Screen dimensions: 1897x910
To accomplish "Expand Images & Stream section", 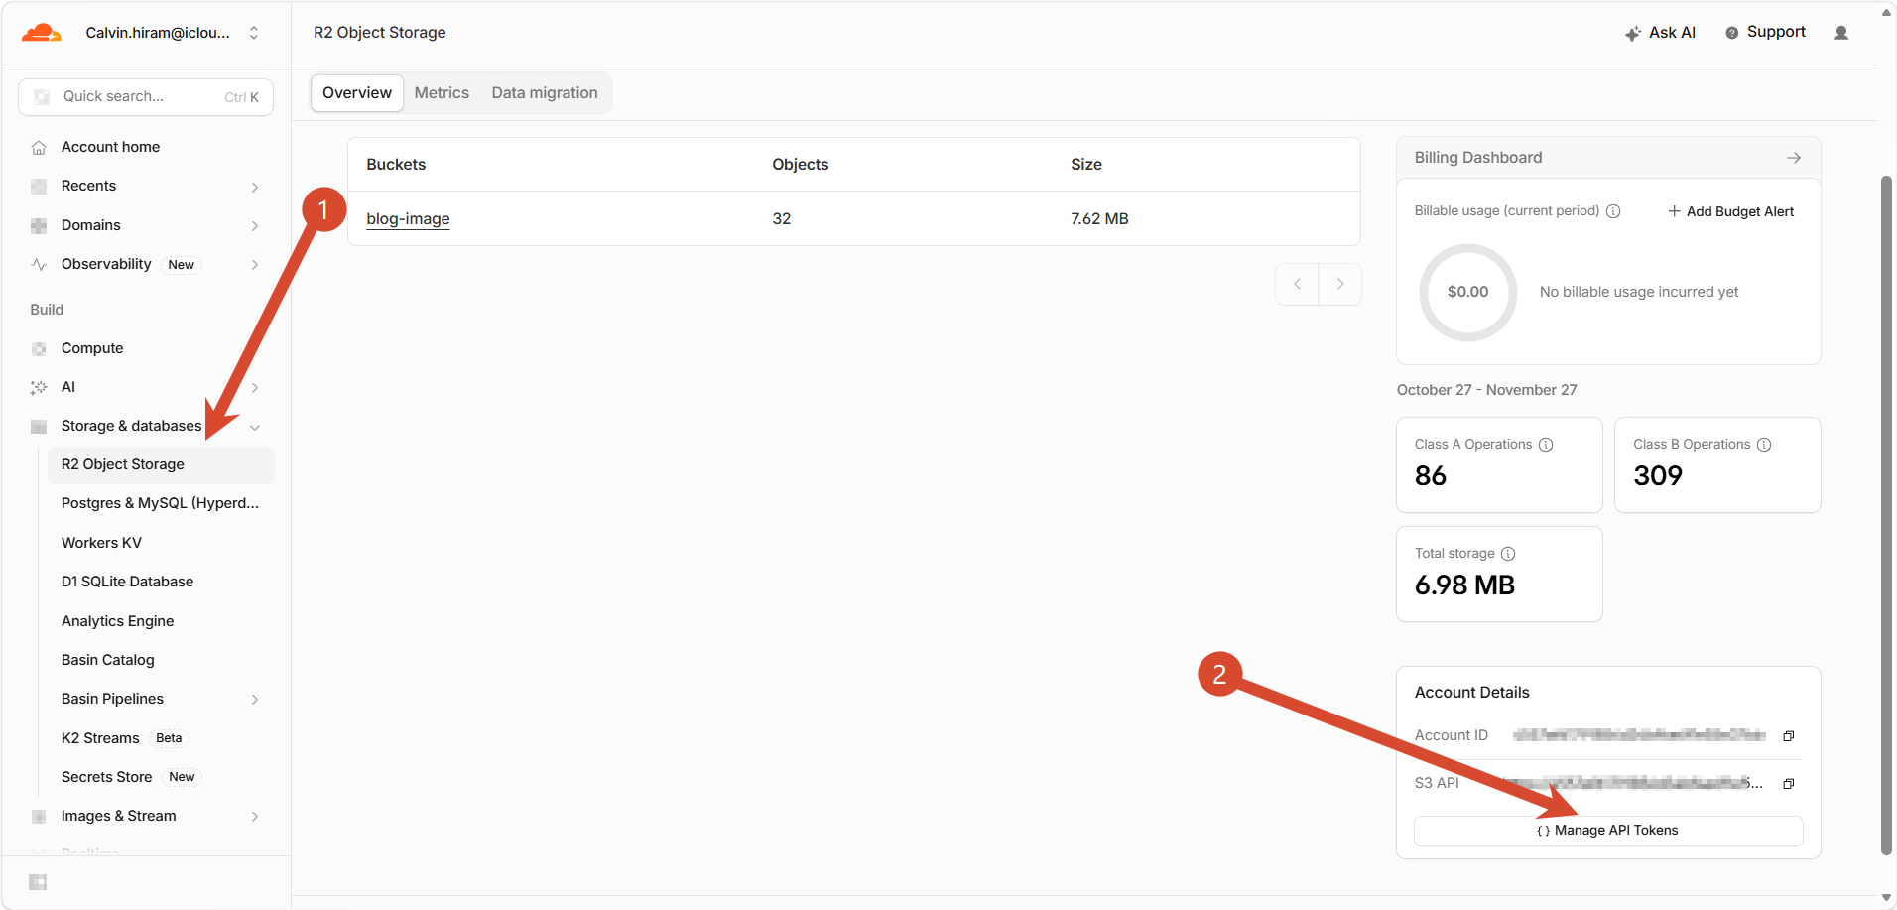I will [x=255, y=817].
